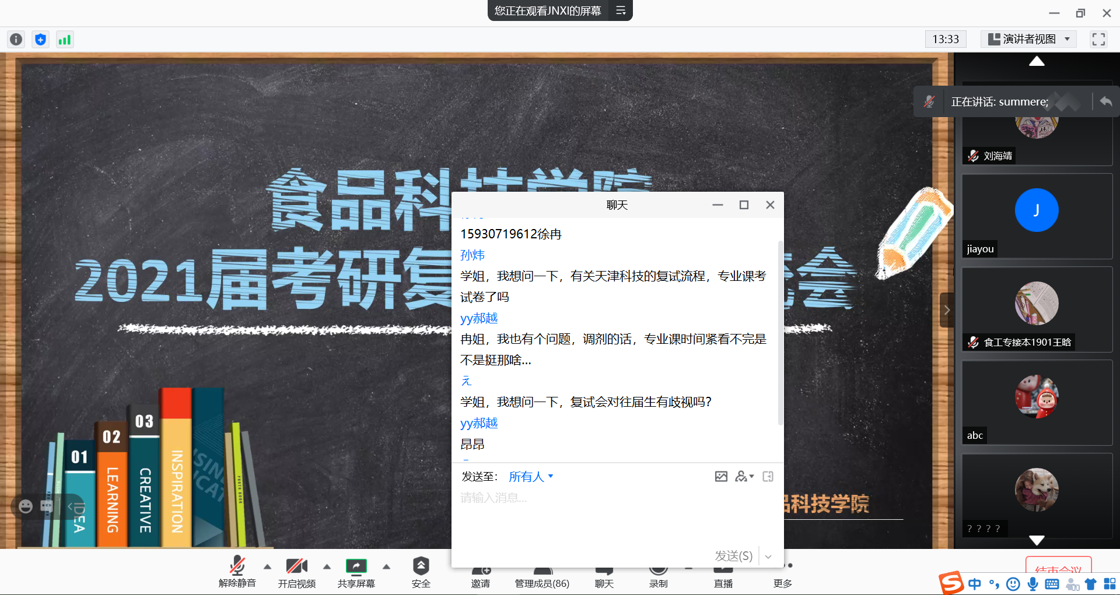Click 邀请 to invite participants
1120x595 pixels.
coord(481,578)
